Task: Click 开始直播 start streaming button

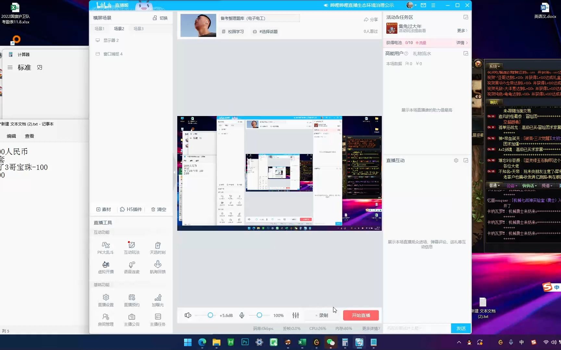Action: [361, 315]
